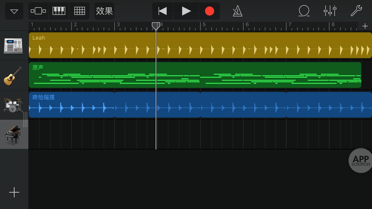Start playback with the play button
The height and width of the screenshot is (209, 372).
(x=186, y=11)
